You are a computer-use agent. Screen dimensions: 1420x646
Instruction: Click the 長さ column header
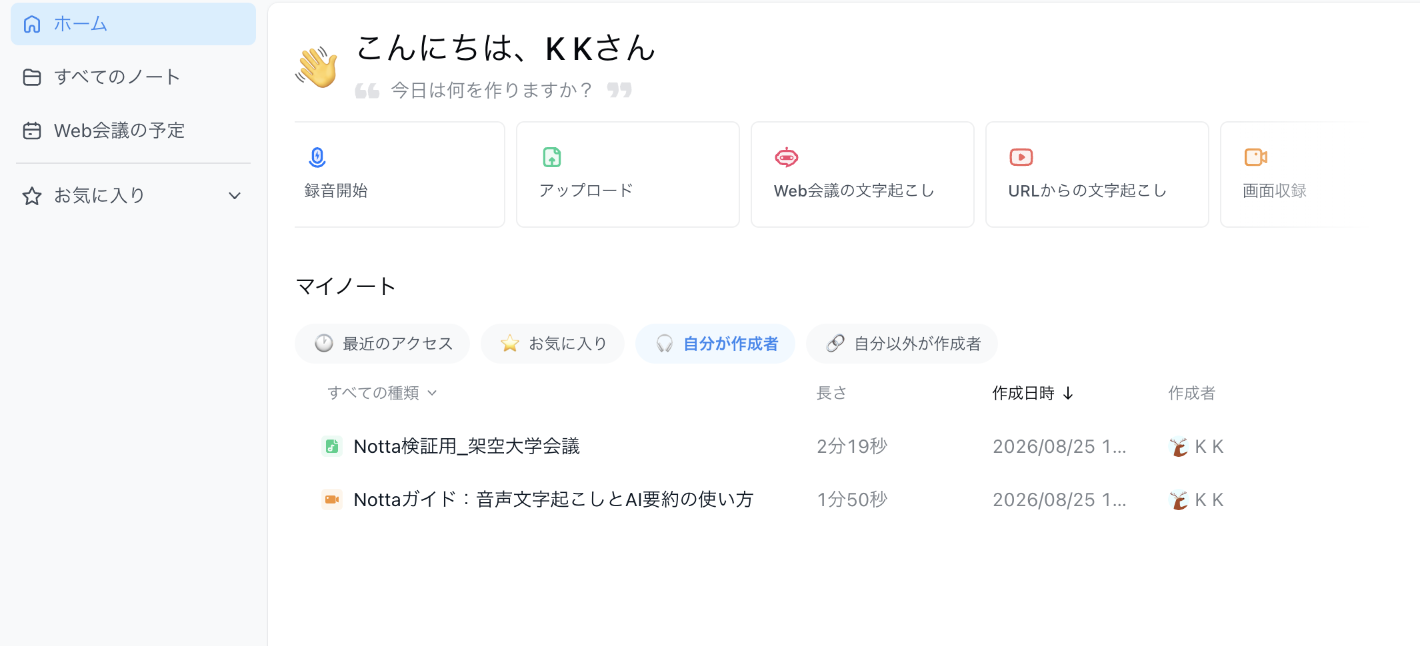click(831, 393)
